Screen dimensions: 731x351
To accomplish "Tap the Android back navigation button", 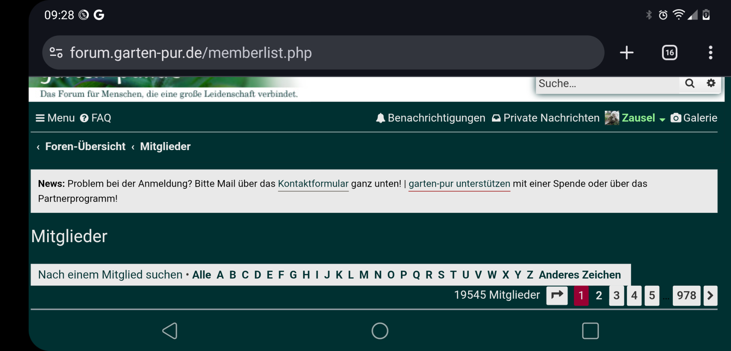I will point(170,331).
